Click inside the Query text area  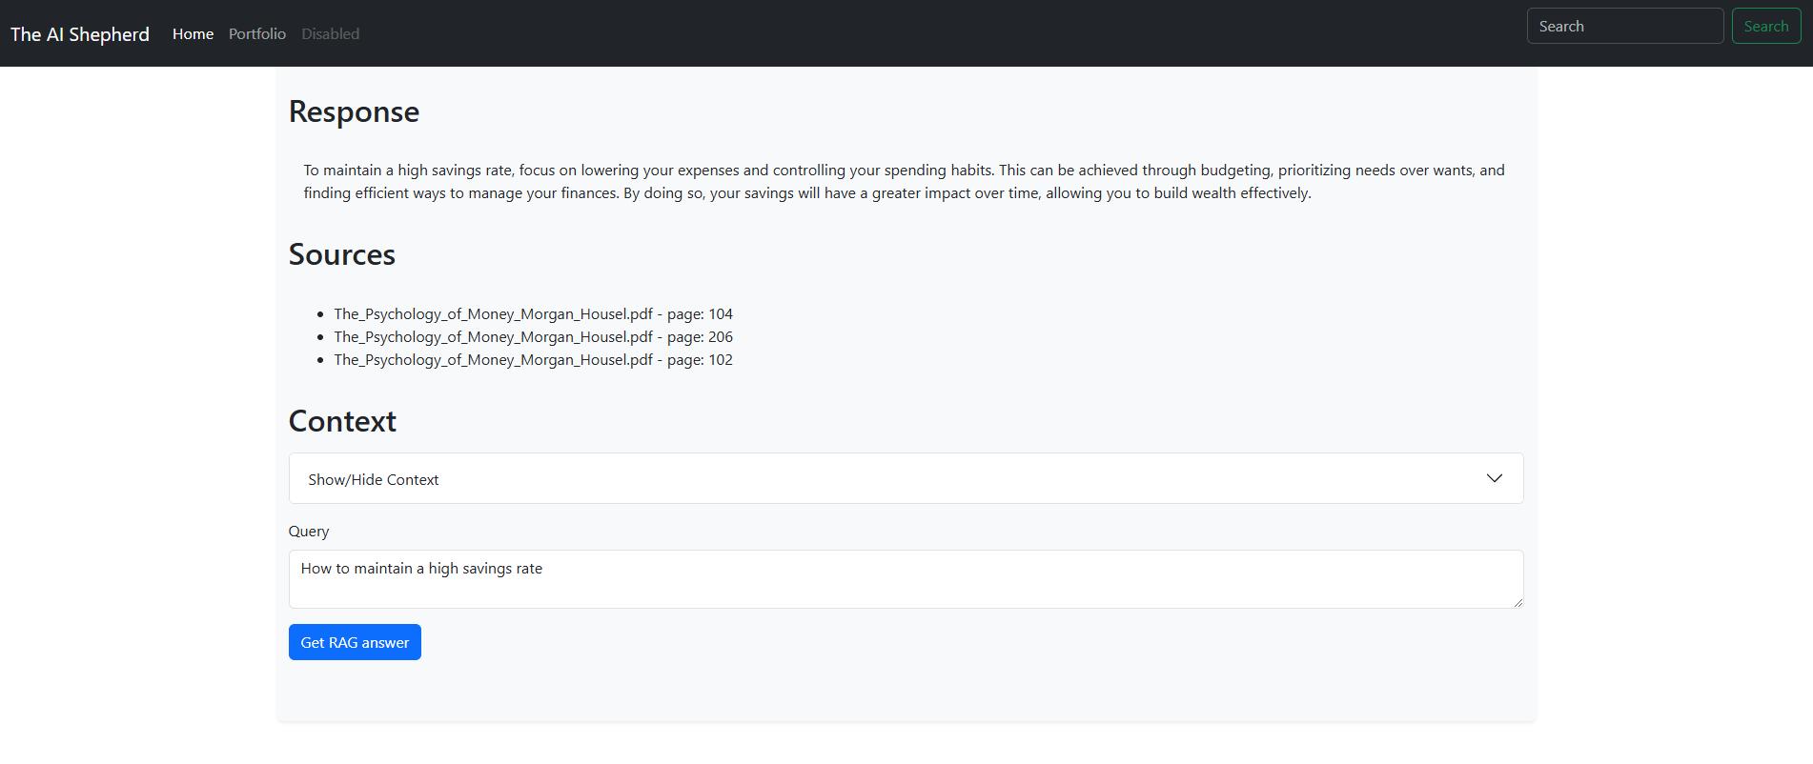tap(906, 579)
